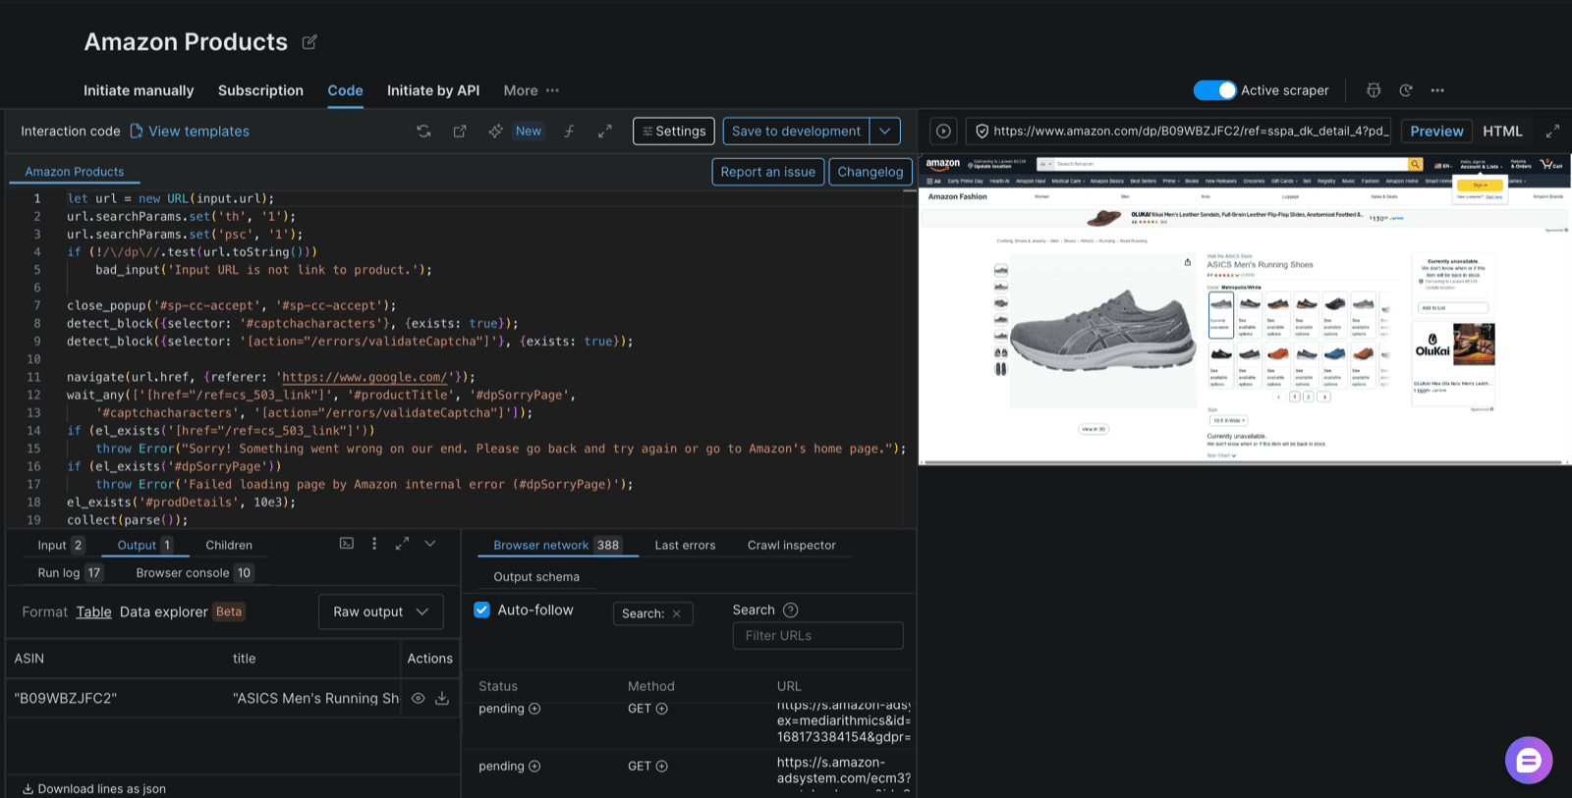Expand output panel with the arrows icon
1572x798 pixels.
[x=402, y=543]
